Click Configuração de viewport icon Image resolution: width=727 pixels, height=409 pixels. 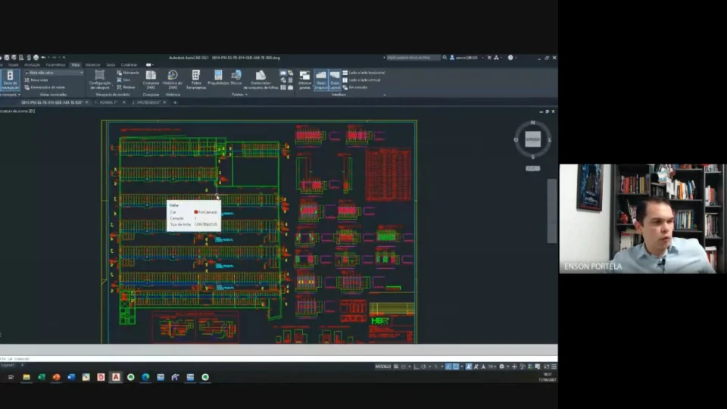pos(100,80)
